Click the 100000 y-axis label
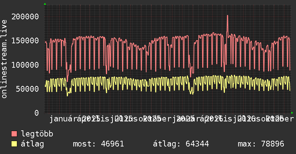Screen dimensions: 296x154 point(25,65)
